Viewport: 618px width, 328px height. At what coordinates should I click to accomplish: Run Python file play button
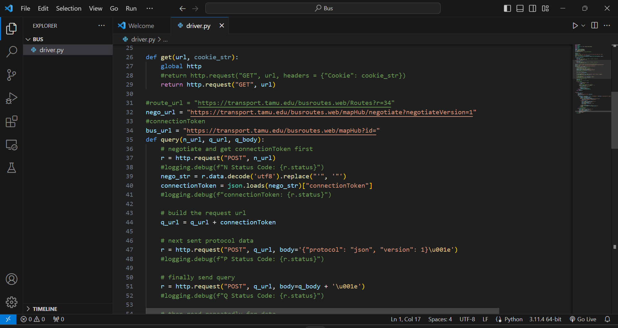pos(575,26)
